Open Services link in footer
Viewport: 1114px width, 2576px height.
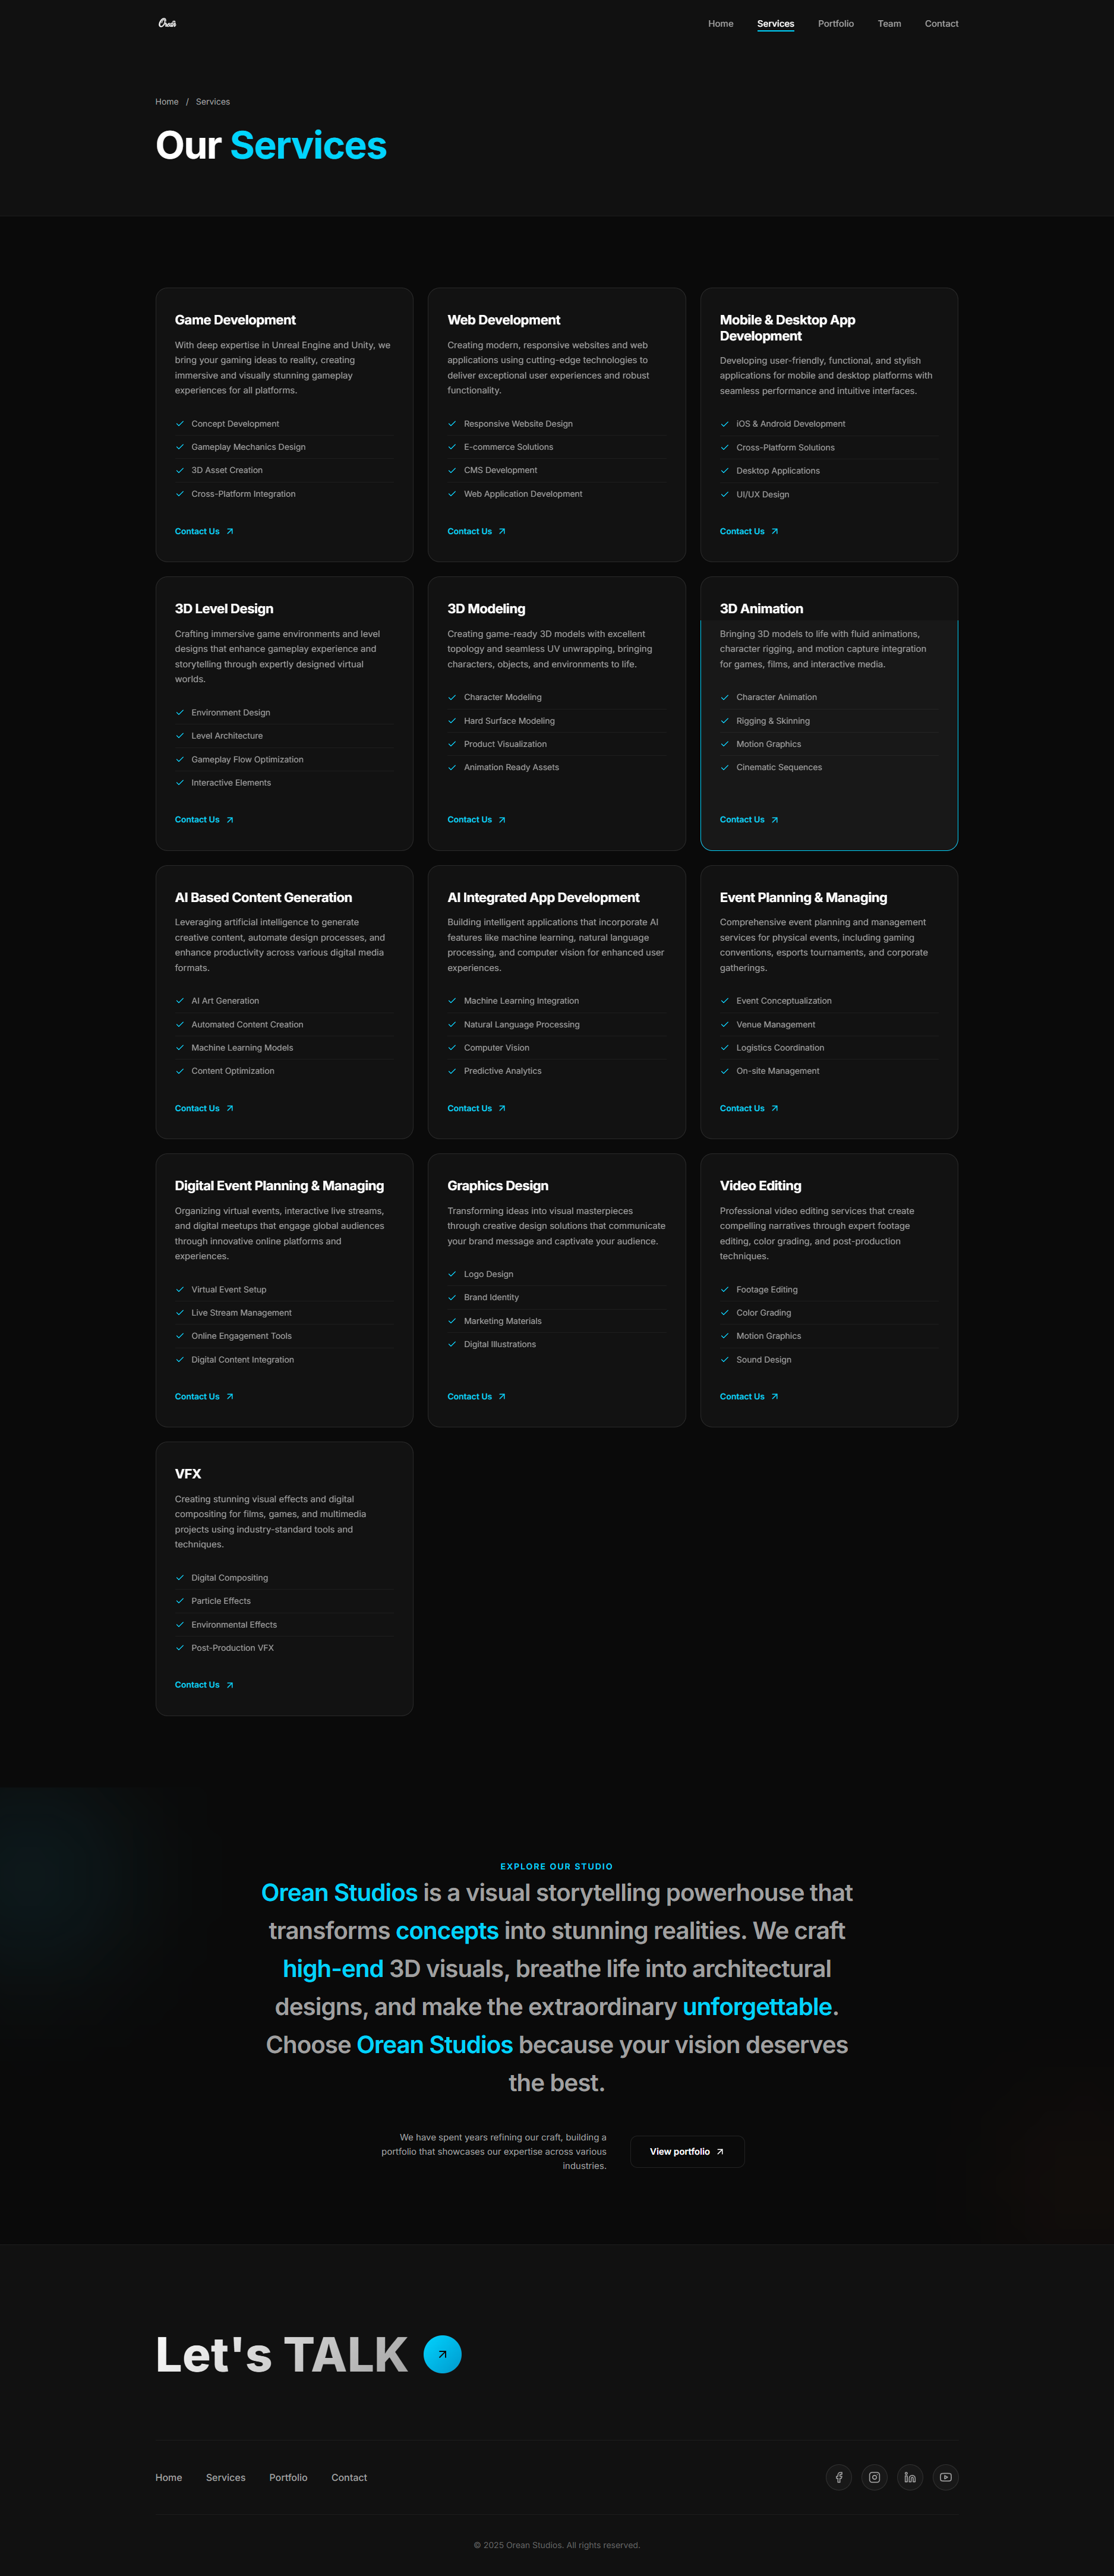(x=225, y=2478)
